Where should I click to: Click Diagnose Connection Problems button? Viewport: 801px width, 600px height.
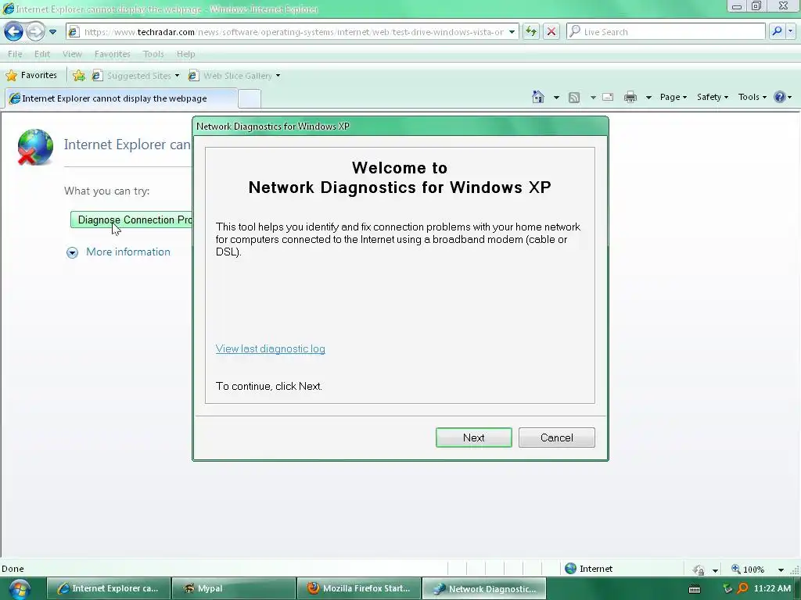(x=131, y=220)
